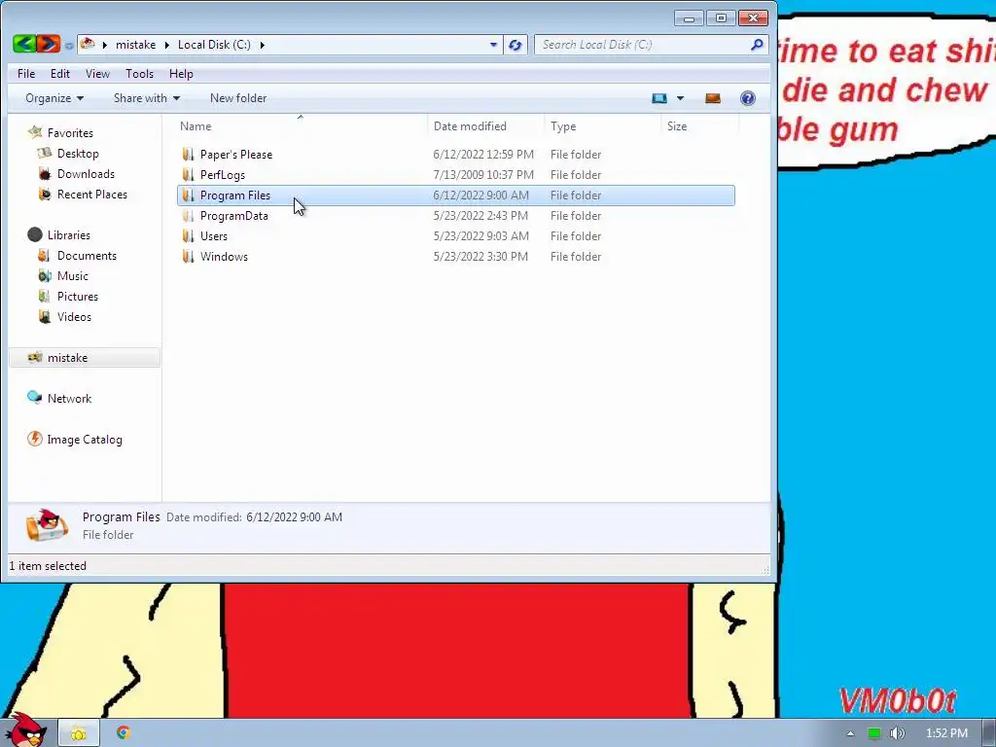
Task: Expand arrow after Local Disk (C:) breadcrumb
Action: coord(262,45)
